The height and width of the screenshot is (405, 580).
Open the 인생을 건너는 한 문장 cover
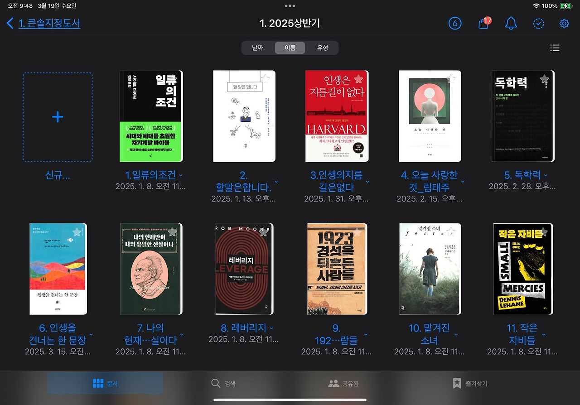click(x=58, y=269)
